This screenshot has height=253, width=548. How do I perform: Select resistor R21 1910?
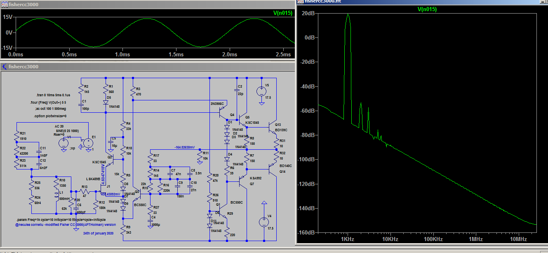click(16, 137)
